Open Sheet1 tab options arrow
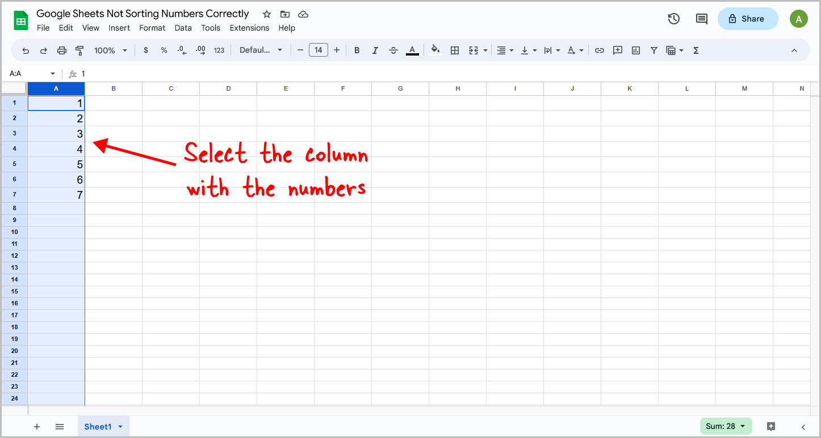 click(x=120, y=427)
